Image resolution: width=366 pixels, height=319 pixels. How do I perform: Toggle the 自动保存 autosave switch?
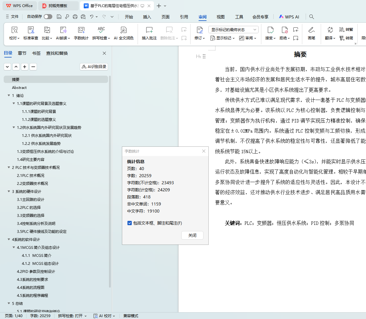pyautogui.click(x=48, y=17)
